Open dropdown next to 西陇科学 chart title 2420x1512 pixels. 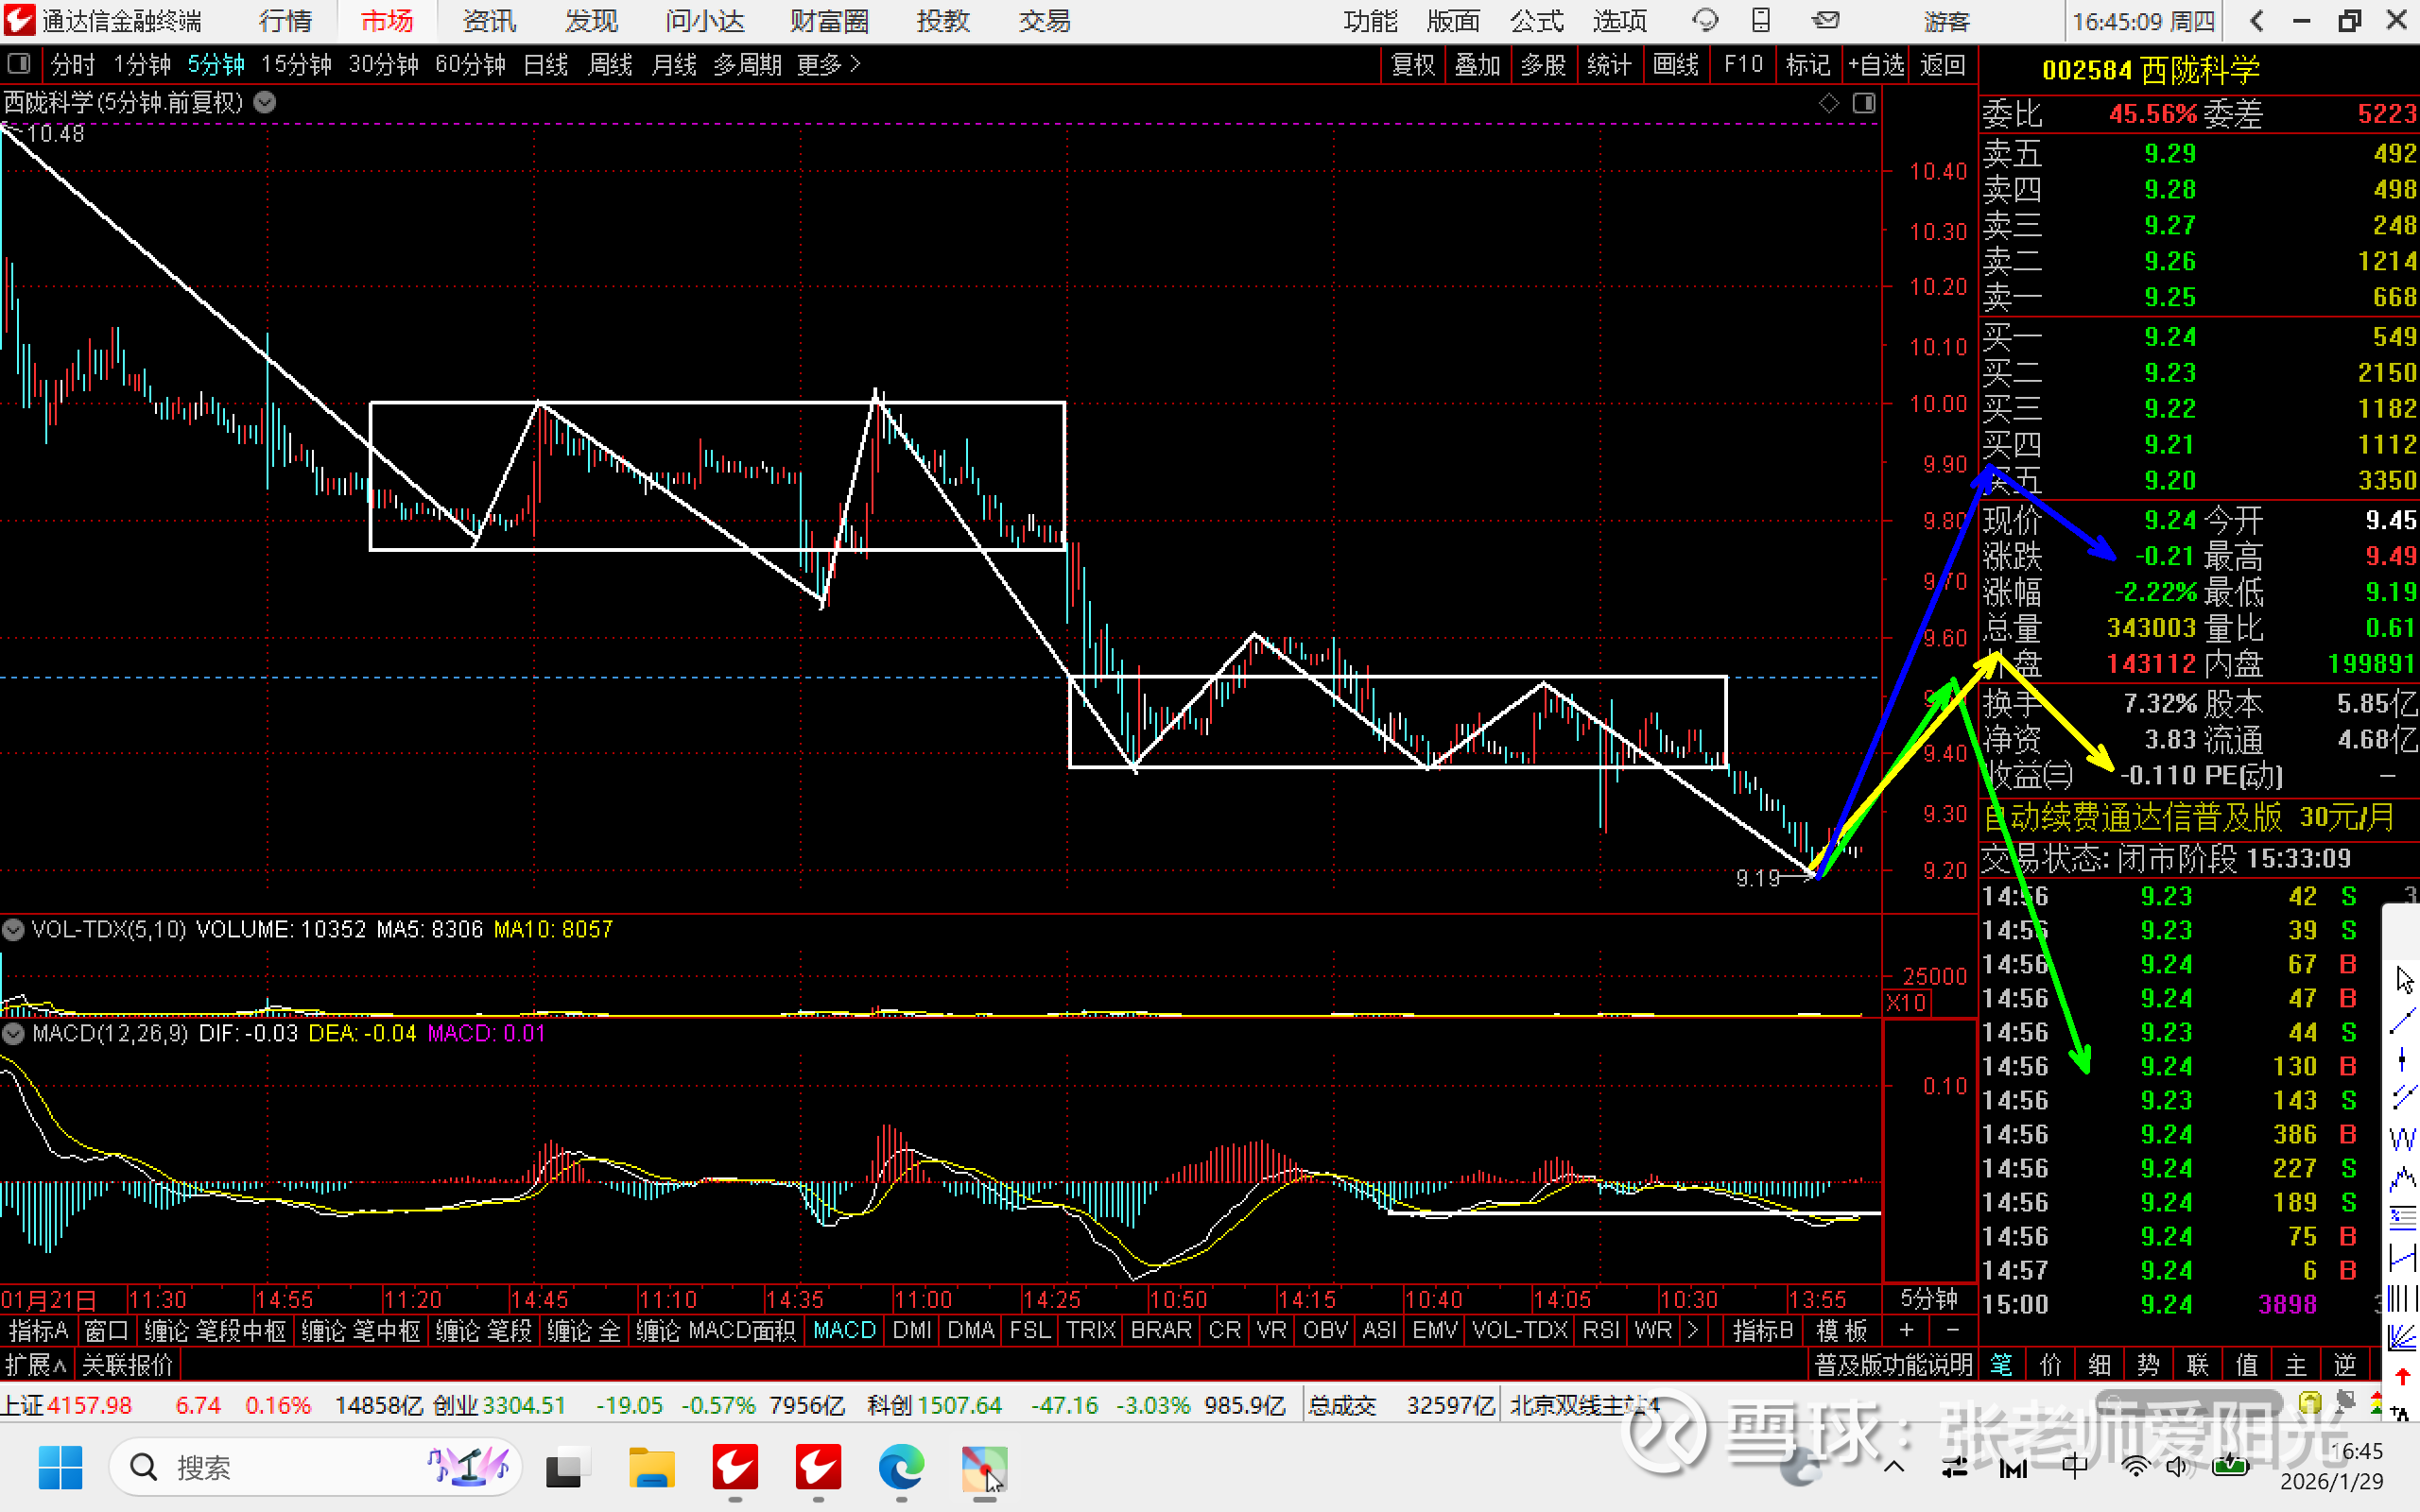pyautogui.click(x=265, y=103)
